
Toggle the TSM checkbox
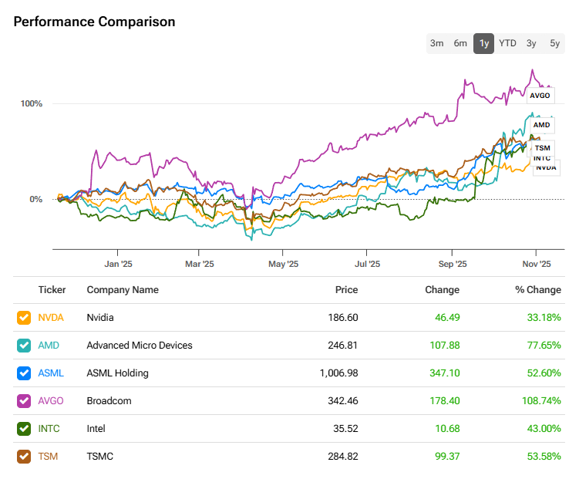point(24,457)
